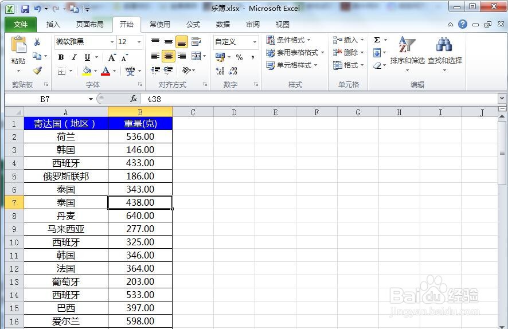Switch to Formulas (公式) tab
This screenshot has height=329, width=508.
pyautogui.click(x=193, y=25)
